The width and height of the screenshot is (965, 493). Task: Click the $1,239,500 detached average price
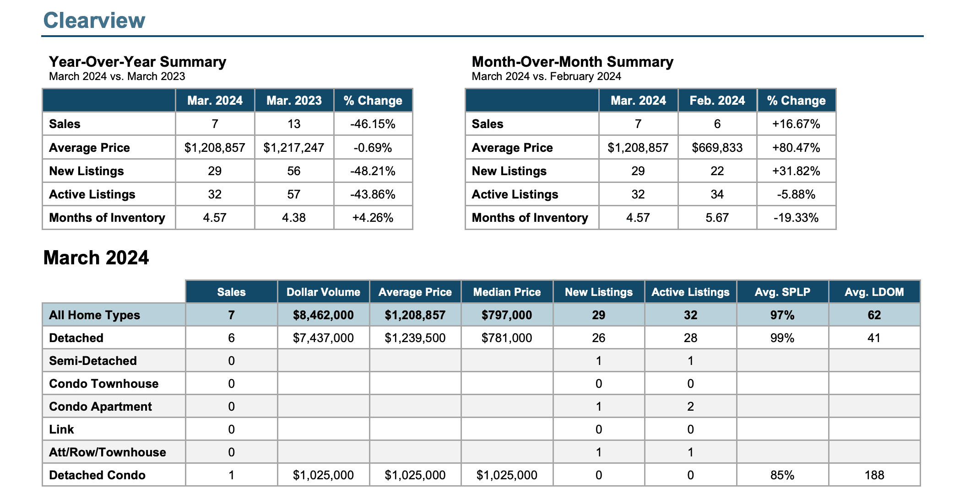click(415, 338)
